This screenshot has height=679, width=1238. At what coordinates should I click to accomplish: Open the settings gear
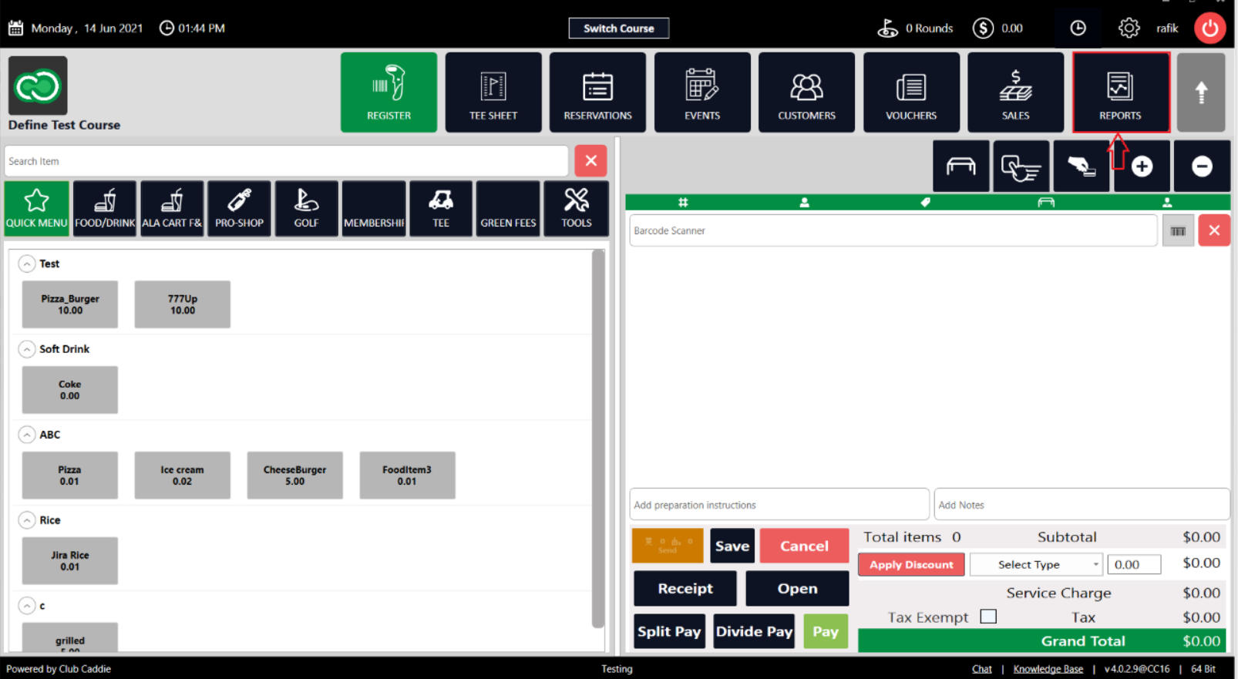click(1129, 29)
